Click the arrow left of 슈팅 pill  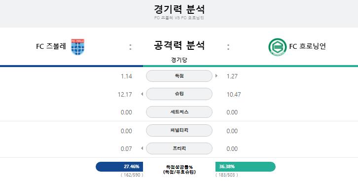142,94
